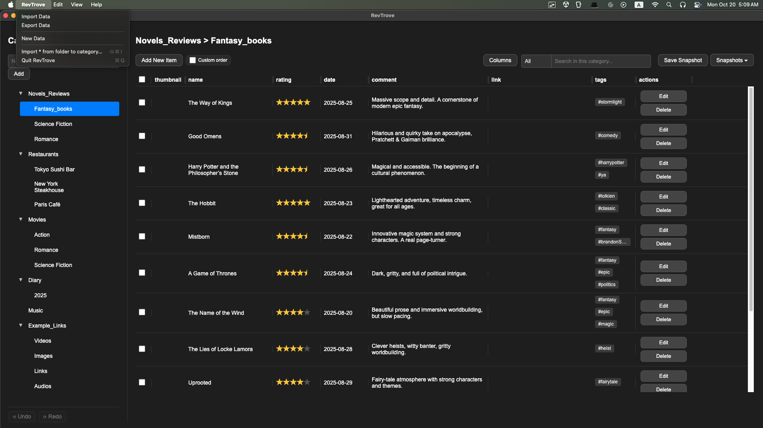Image resolution: width=763 pixels, height=428 pixels.
Task: Click the Save Snapshot button
Action: coord(682,60)
